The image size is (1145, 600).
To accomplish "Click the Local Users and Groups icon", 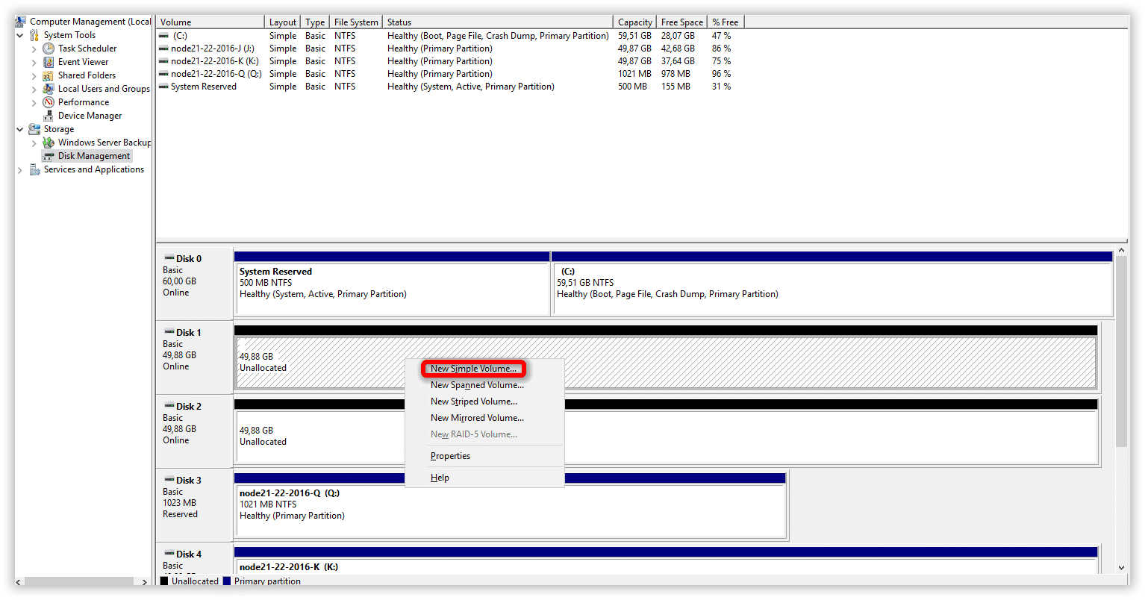I will (49, 89).
